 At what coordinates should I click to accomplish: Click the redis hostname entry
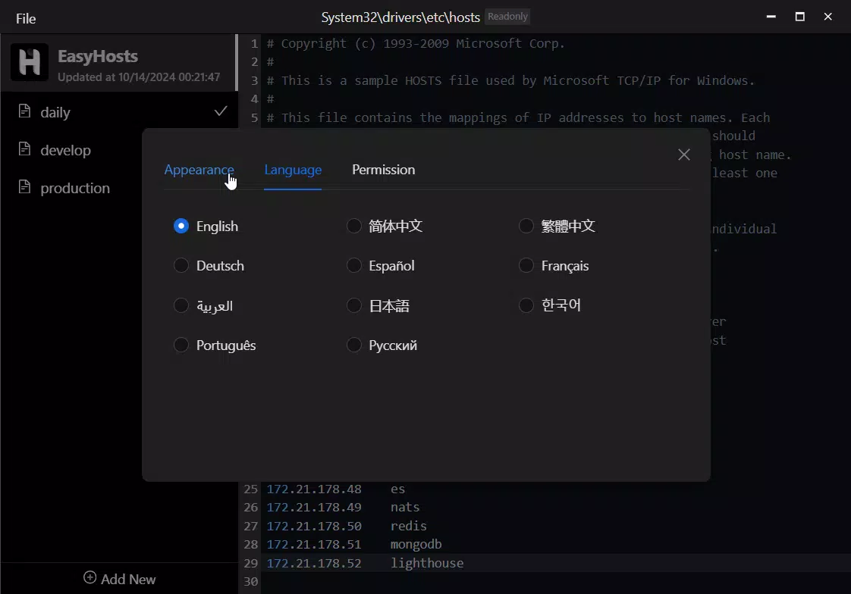pyautogui.click(x=409, y=527)
